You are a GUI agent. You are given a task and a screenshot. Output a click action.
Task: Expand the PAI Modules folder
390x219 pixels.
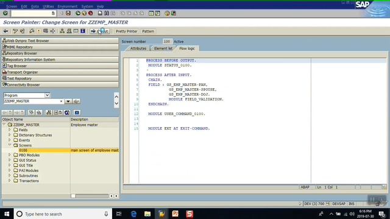click(x=10, y=170)
